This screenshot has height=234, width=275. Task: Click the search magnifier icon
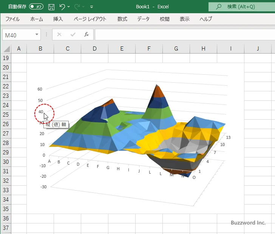coord(219,7)
